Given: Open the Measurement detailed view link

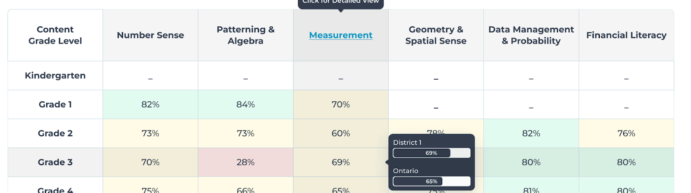Looking at the screenshot, I should point(341,35).
